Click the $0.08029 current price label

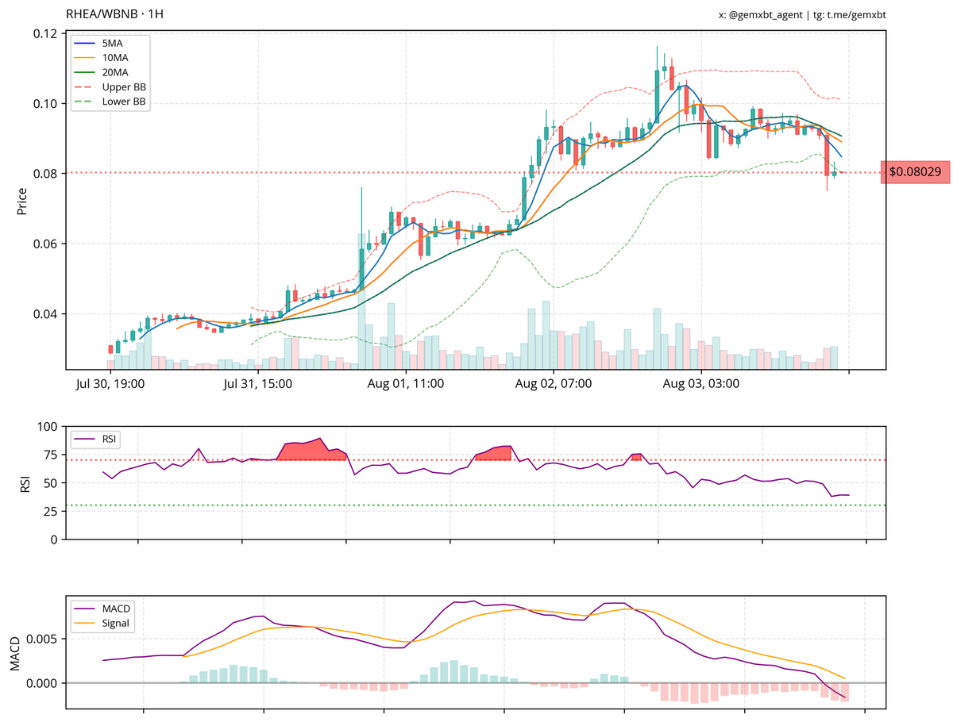[x=915, y=171]
